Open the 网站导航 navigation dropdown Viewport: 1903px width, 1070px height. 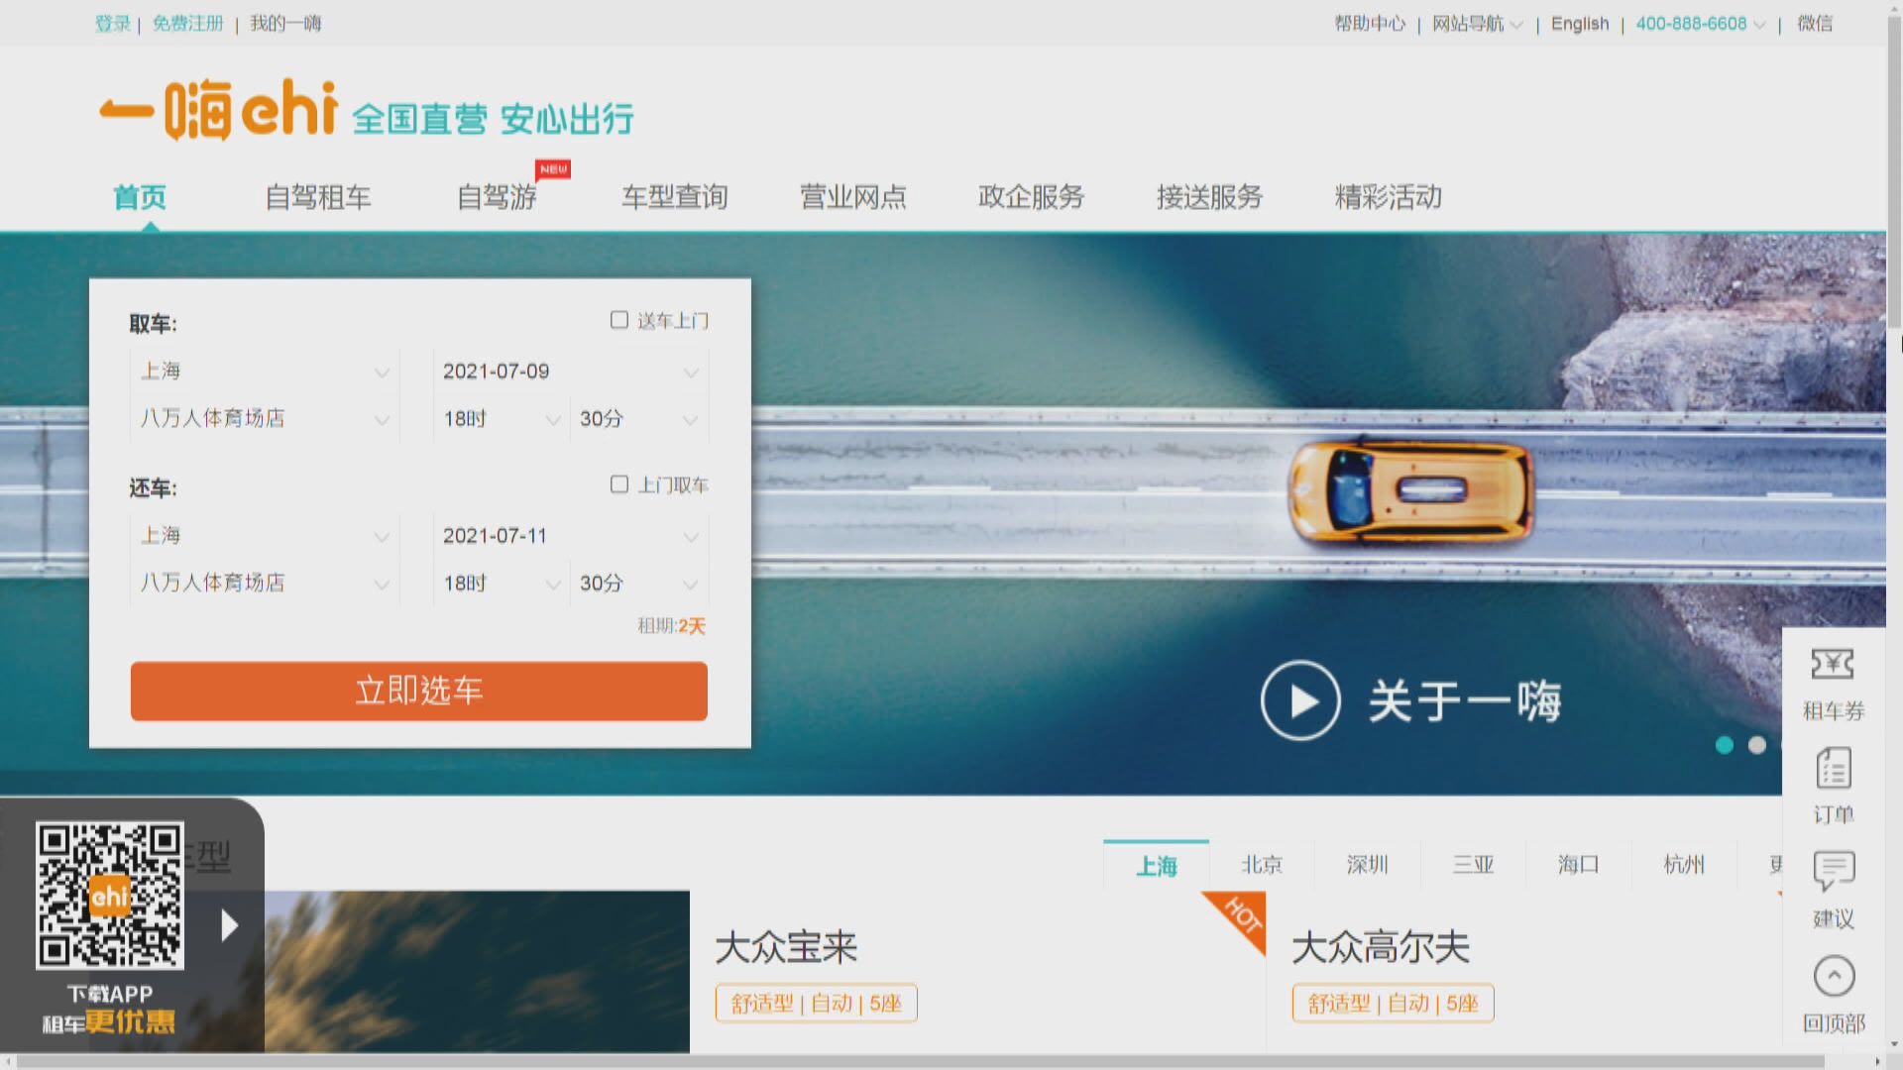1474,23
